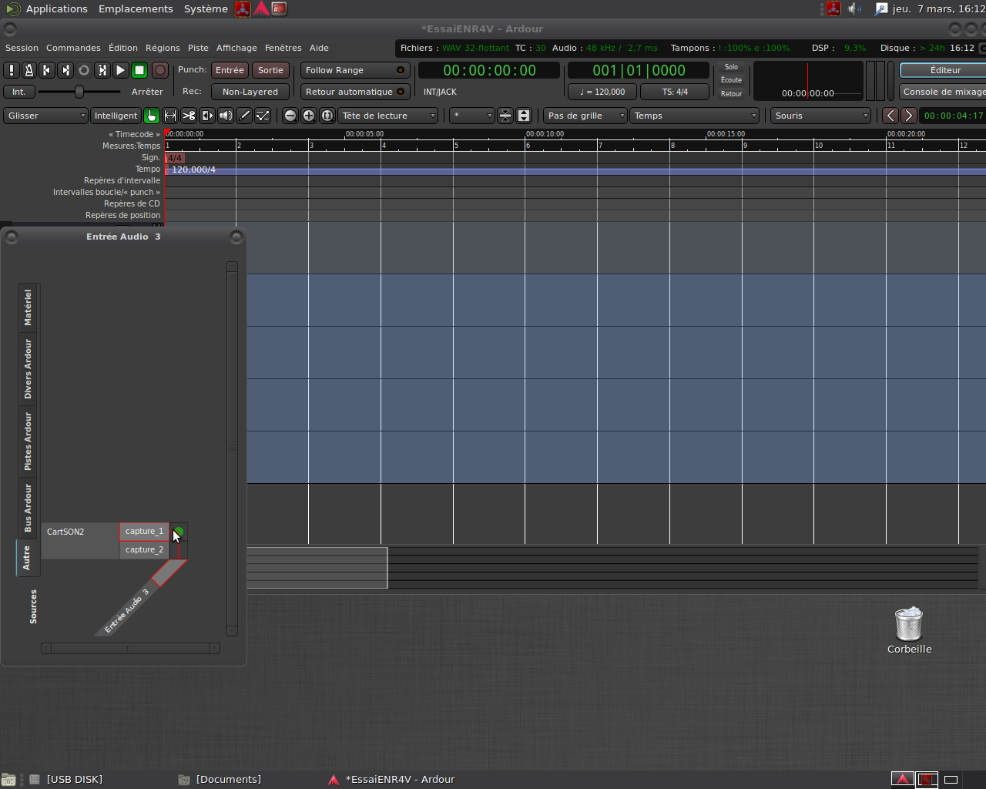Click the red Record button

(159, 70)
